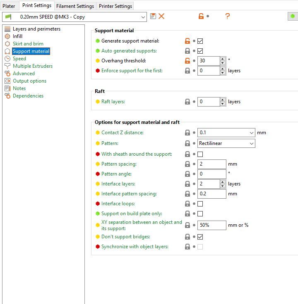The image size is (298, 304).
Task: Open the Pattern Rectilinear dropdown
Action: coord(226,143)
